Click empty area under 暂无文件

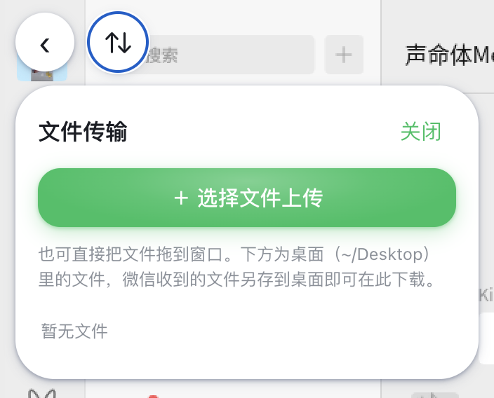tap(247, 360)
